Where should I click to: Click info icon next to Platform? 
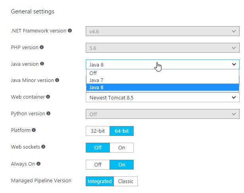point(34,130)
